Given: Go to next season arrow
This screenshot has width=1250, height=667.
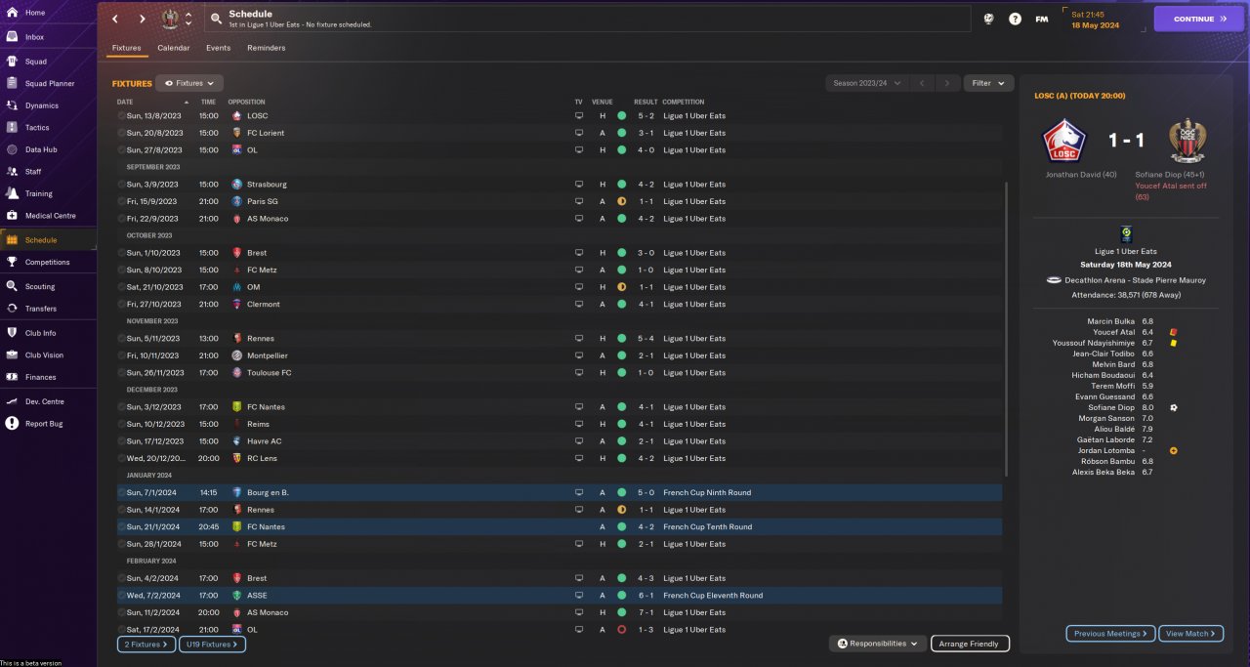Looking at the screenshot, I should coord(947,84).
